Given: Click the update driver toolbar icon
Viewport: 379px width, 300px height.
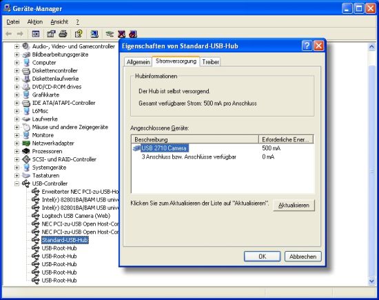Looking at the screenshot, I should pos(110,34).
